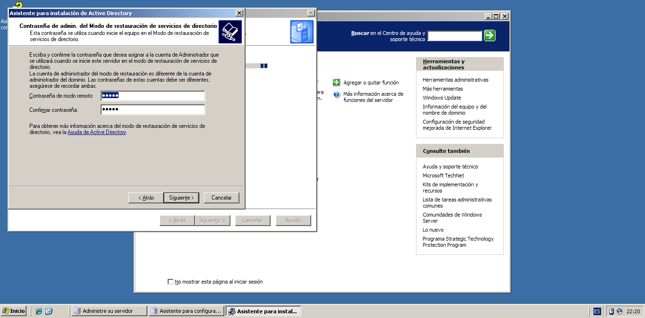Open Kits de implementación y recursos

click(x=450, y=187)
